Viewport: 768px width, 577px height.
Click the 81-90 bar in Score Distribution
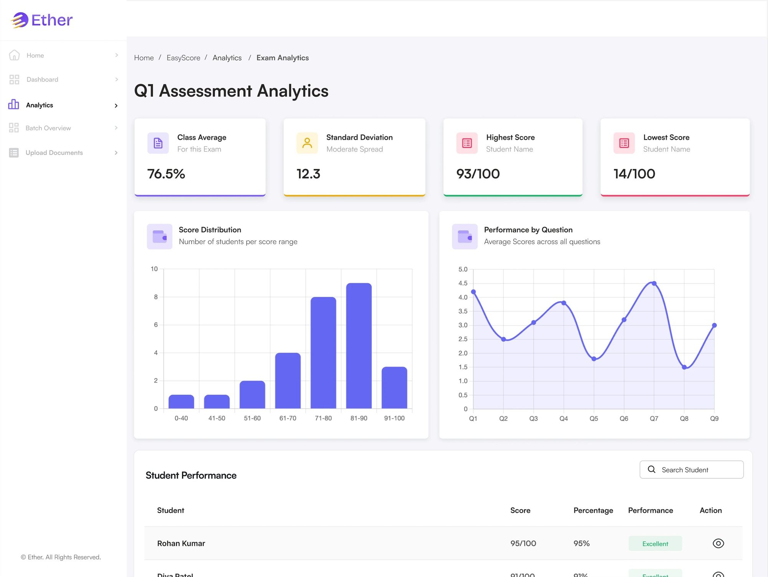(x=359, y=346)
